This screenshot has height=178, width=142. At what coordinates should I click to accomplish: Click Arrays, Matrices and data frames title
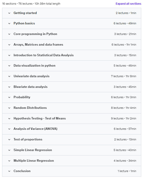[38, 45]
